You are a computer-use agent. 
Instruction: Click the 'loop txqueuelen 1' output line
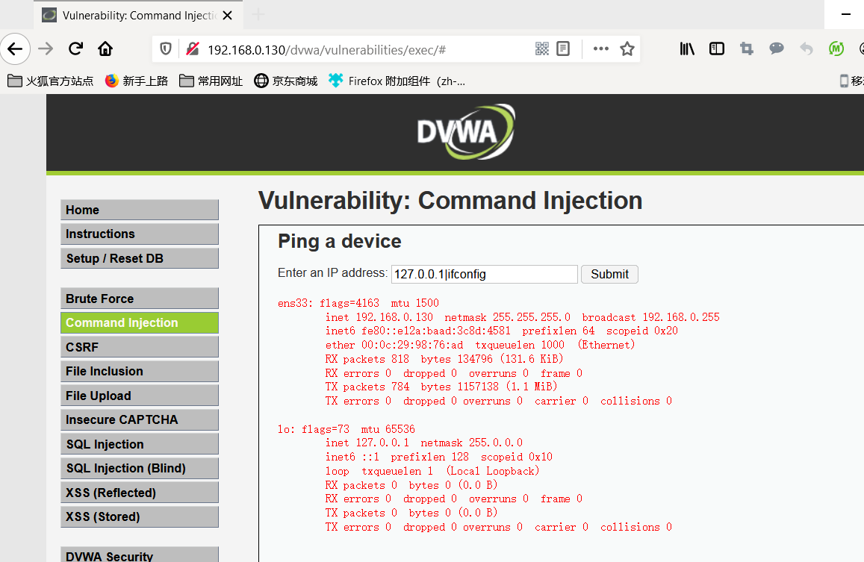432,471
